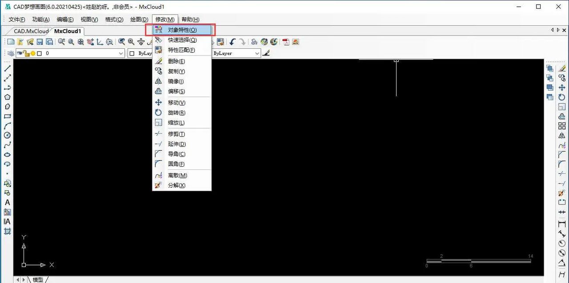
Task: Select the Rectangle drawing tool
Action: [7, 116]
